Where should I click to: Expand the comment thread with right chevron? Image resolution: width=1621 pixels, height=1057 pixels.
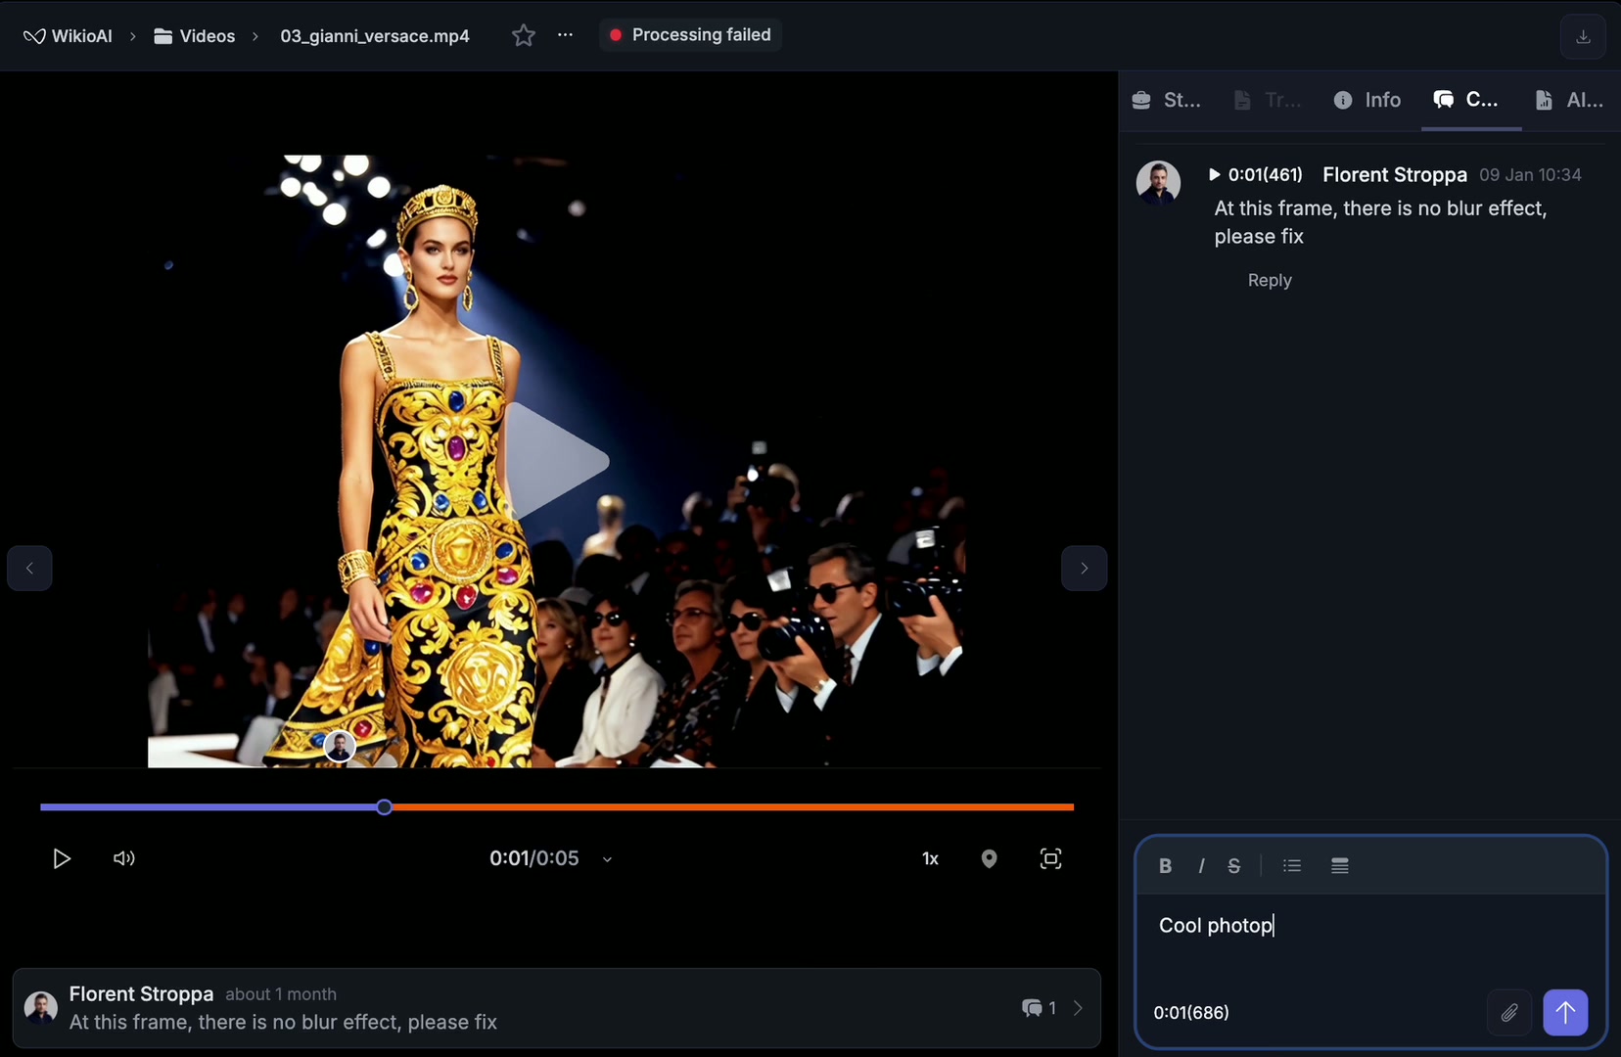[1078, 1008]
